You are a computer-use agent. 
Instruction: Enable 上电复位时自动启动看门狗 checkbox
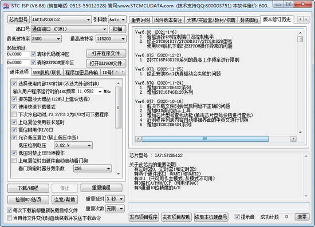(14, 161)
